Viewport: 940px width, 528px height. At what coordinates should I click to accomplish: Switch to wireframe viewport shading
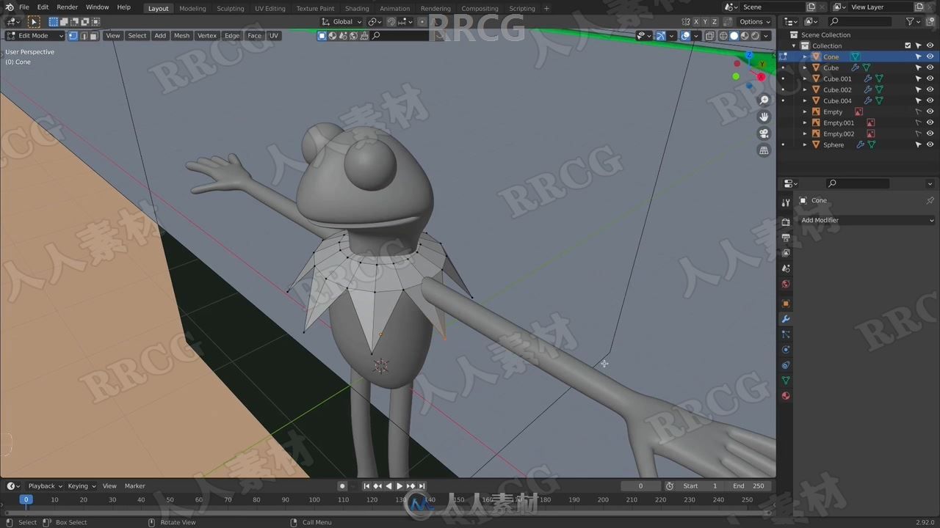(723, 36)
